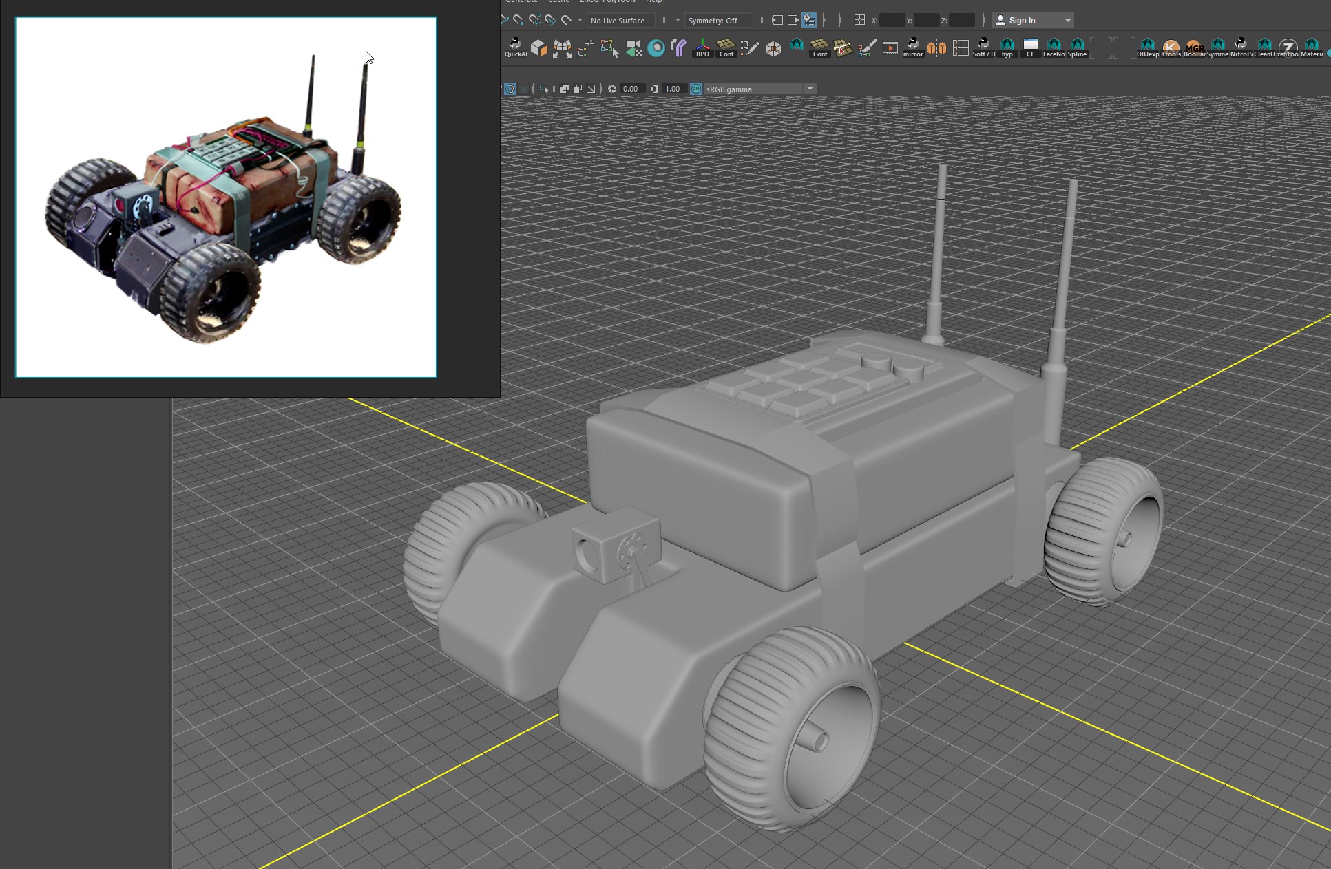Screen dimensions: 1331x869
Task: Open the Booliar MGR shelf tool
Action: coord(1195,48)
